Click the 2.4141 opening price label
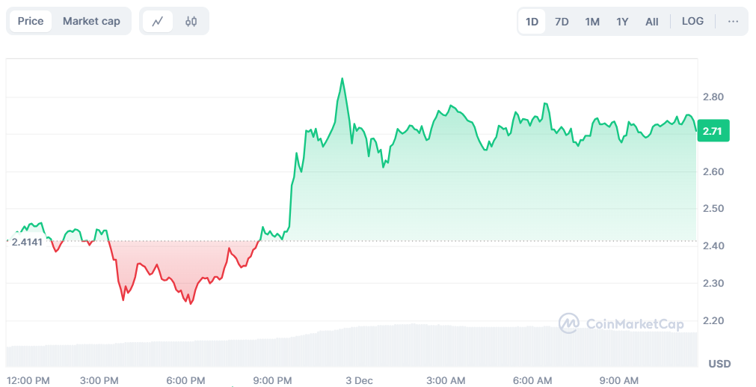This screenshot has width=756, height=387. (28, 242)
